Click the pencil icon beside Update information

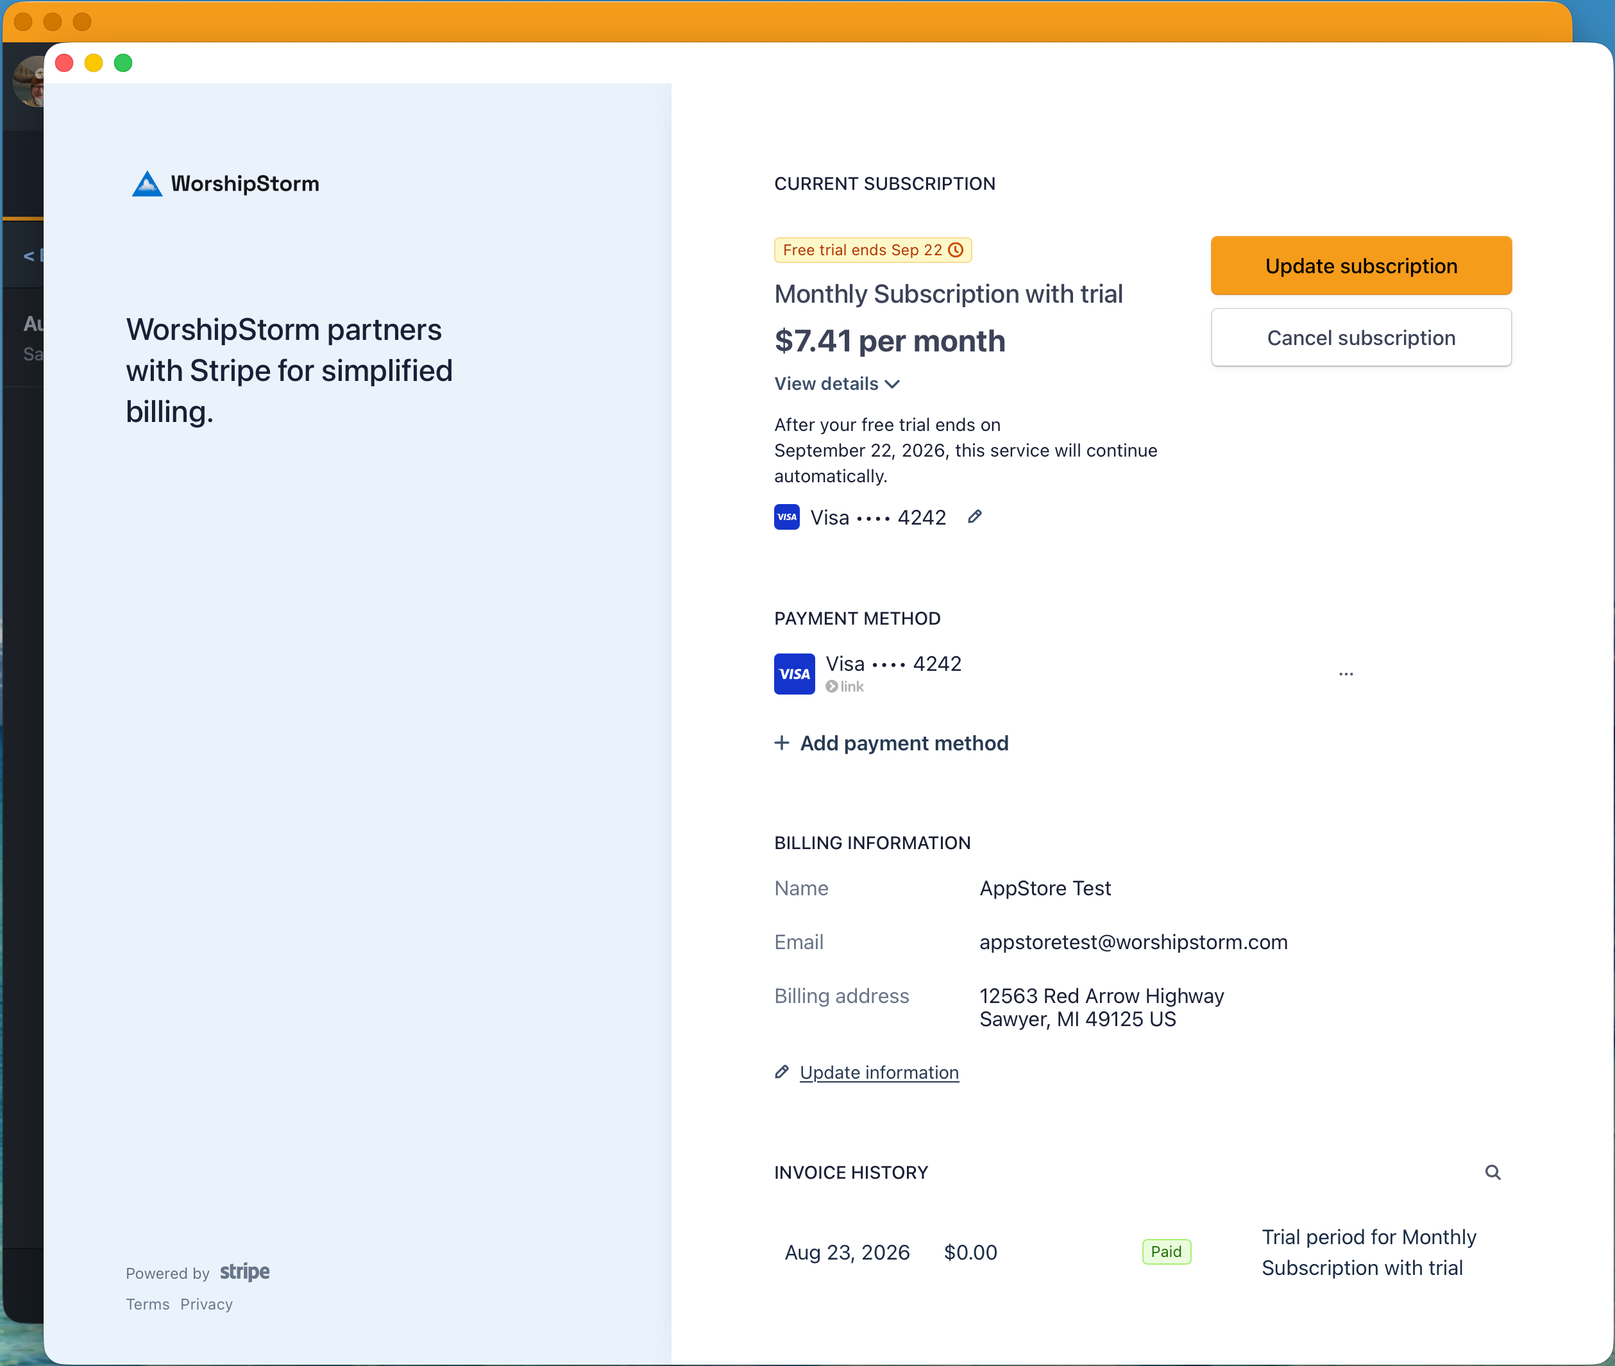coord(782,1072)
